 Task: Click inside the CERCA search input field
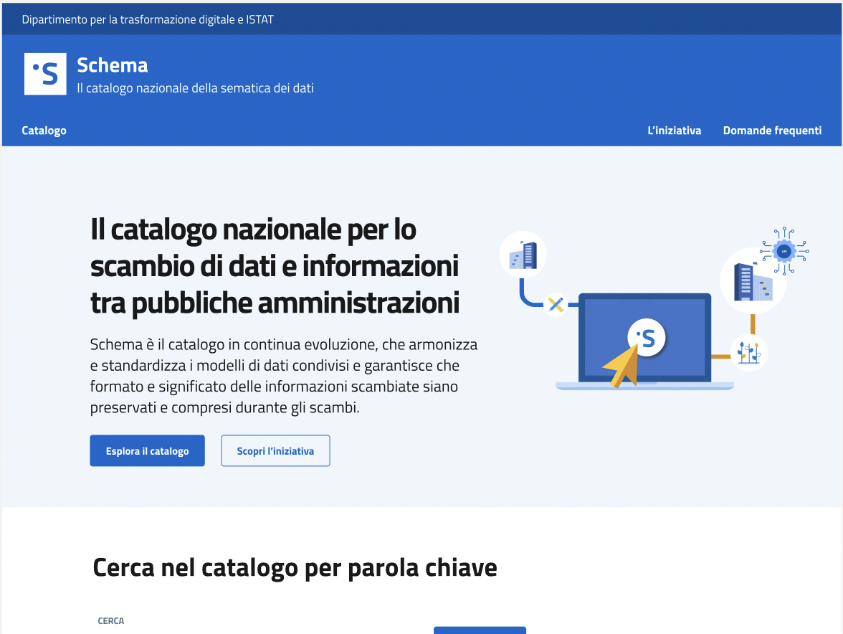(x=251, y=633)
